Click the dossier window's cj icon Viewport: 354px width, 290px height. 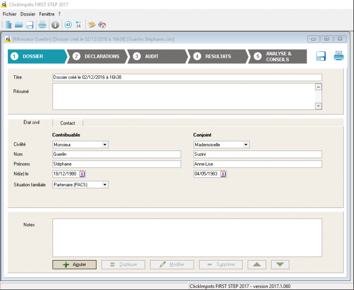[8, 39]
